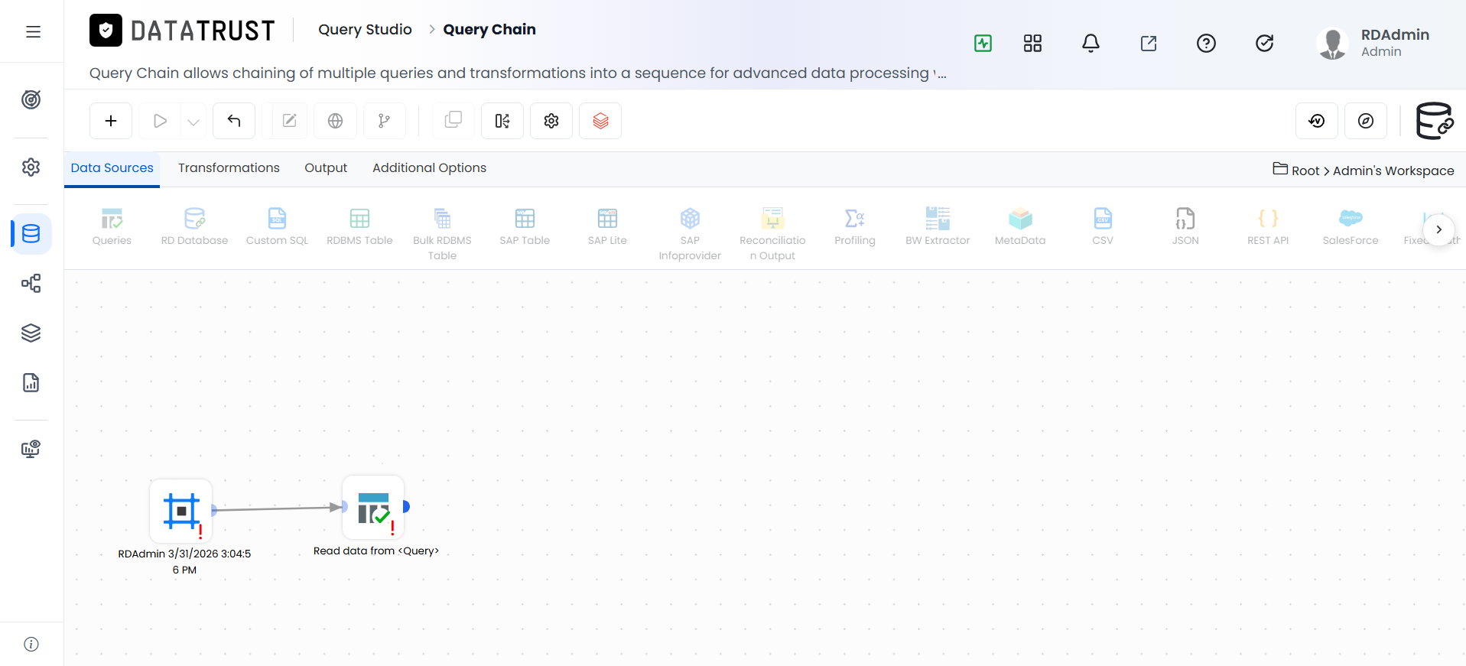This screenshot has width=1466, height=666.
Task: Open the workflow hierarchy sidebar icon
Action: coord(31,284)
